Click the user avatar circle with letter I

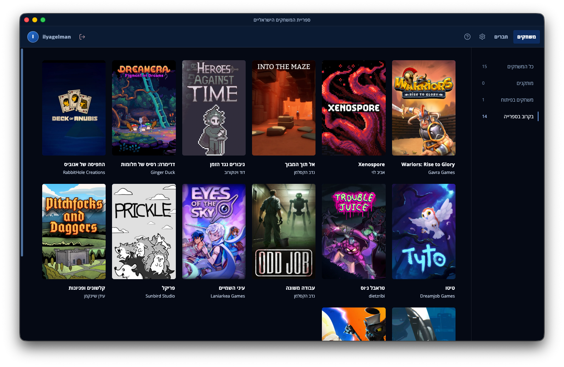[33, 37]
